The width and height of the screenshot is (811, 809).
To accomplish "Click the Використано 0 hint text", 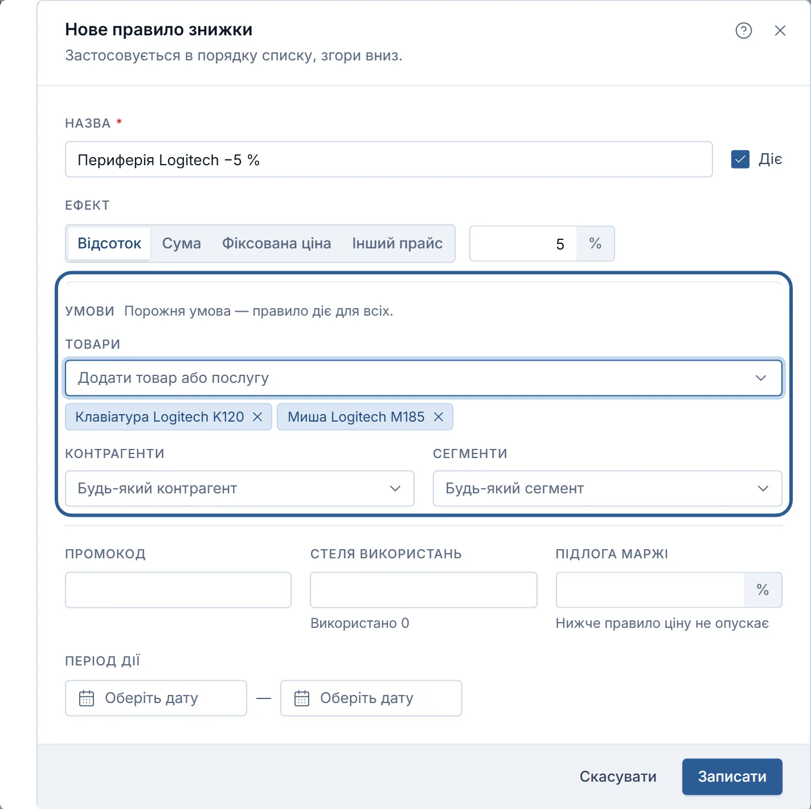I will 360,623.
